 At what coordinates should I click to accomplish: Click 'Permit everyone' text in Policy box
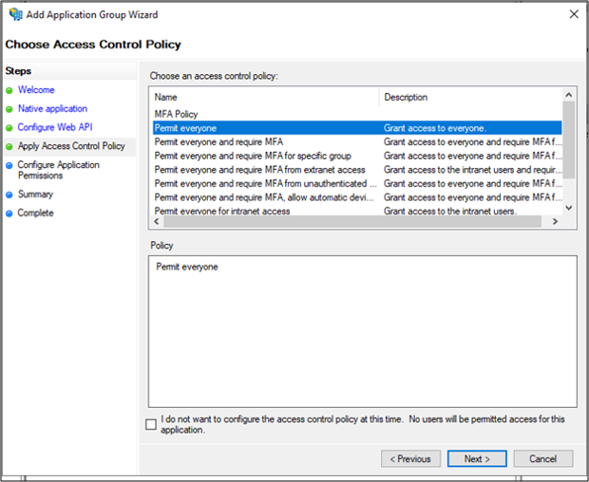[187, 267]
